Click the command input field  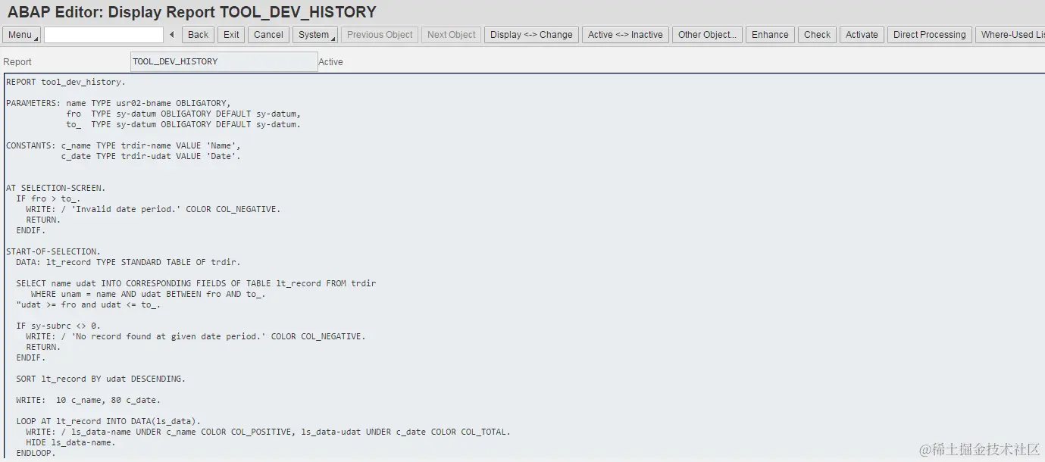click(x=104, y=35)
